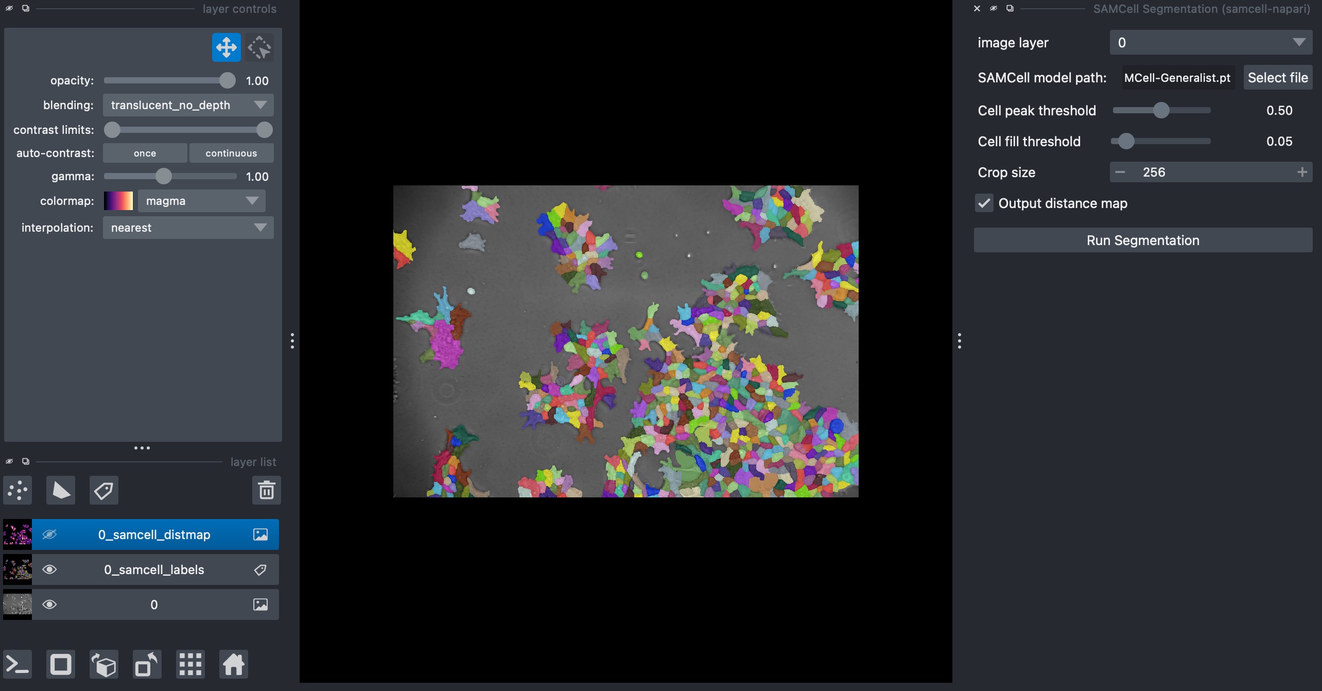Toggle grid mode view
The height and width of the screenshot is (691, 1322).
[190, 664]
